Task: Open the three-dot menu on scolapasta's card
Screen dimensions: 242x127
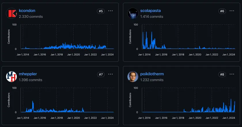Action: (x=232, y=11)
